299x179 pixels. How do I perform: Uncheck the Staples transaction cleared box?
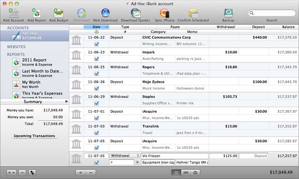point(97,103)
